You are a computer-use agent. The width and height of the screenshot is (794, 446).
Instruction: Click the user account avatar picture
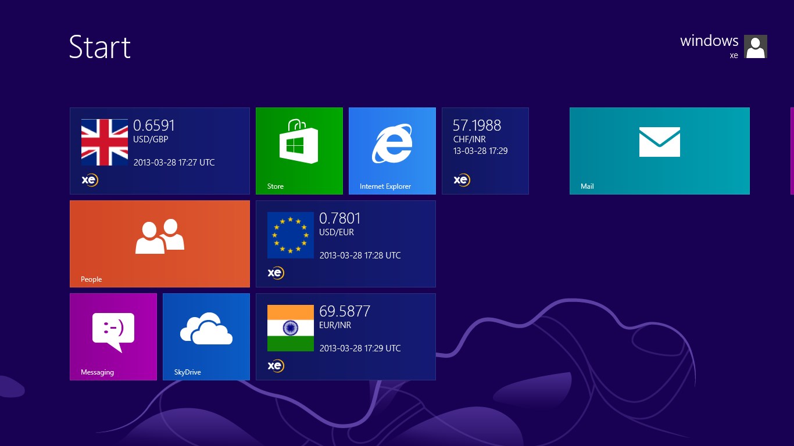point(755,46)
